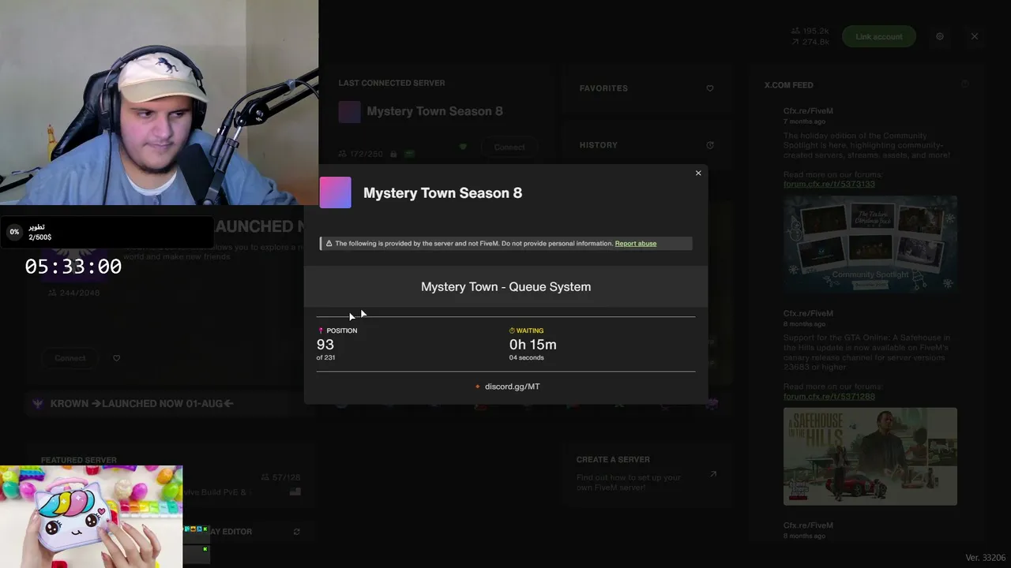Click the POSITION label in the queue dialog
The width and height of the screenshot is (1011, 568).
[x=342, y=331]
